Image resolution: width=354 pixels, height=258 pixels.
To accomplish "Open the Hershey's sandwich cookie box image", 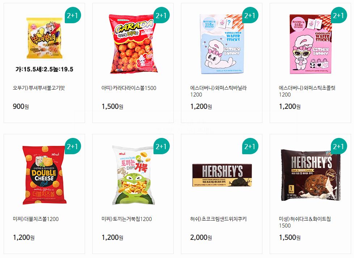I will [x=222, y=175].
